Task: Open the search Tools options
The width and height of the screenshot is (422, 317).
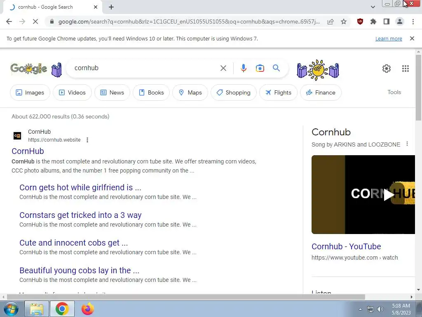Action: 394,92
